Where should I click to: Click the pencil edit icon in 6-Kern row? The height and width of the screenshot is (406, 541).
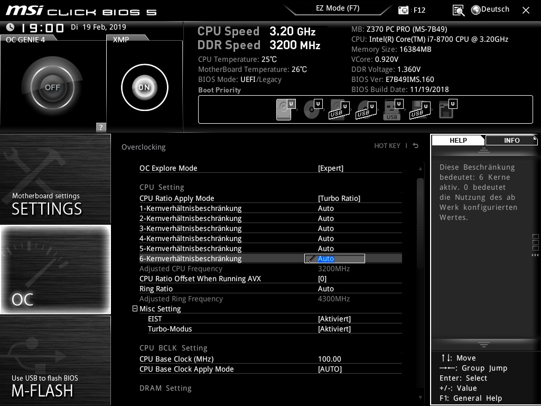[x=311, y=259]
